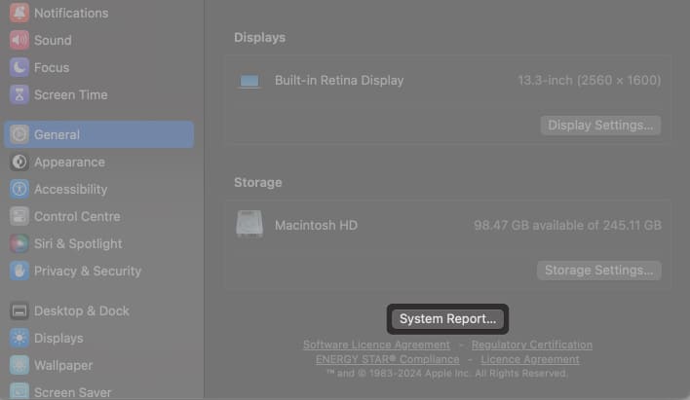Click the Sound speaker icon

(x=19, y=40)
